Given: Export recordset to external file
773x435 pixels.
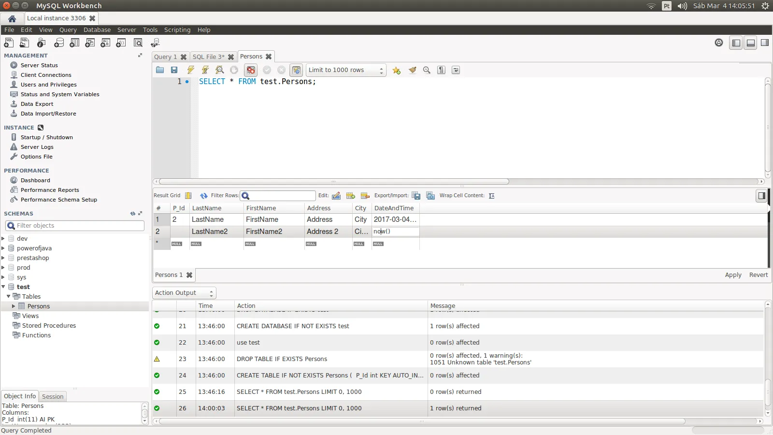Looking at the screenshot, I should [416, 196].
